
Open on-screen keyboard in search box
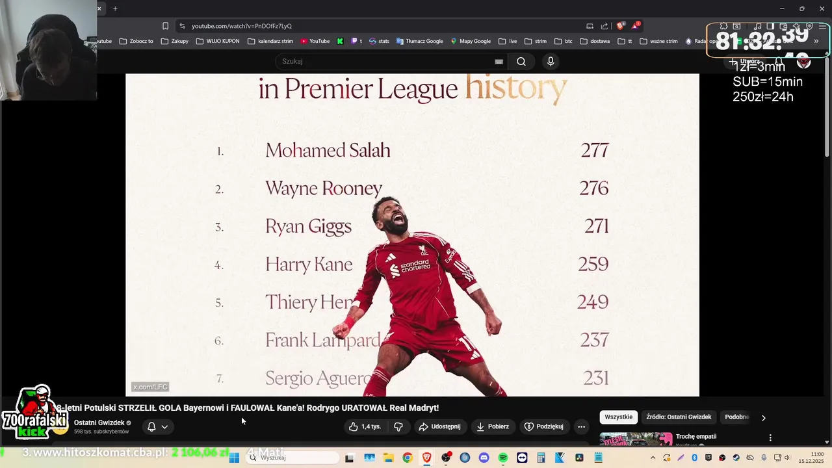(499, 61)
